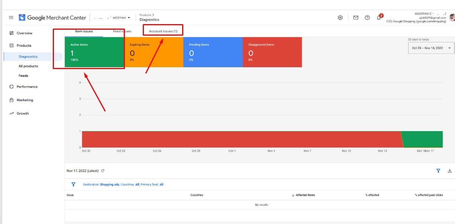Switch to the Account issues (1) tab

163,31
